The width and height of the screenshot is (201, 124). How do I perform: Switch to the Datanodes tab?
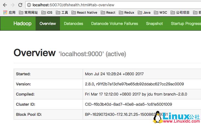click(73, 24)
